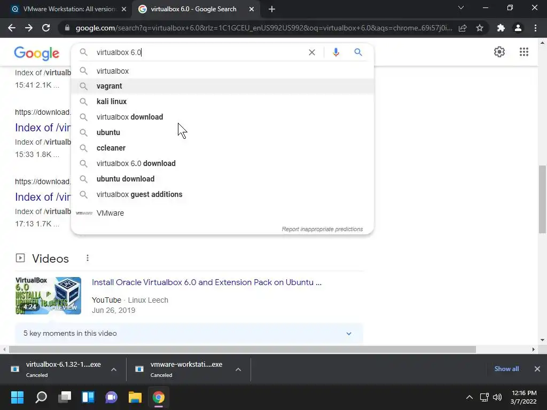Open Google quick settings gear
The height and width of the screenshot is (410, 547).
tap(499, 52)
